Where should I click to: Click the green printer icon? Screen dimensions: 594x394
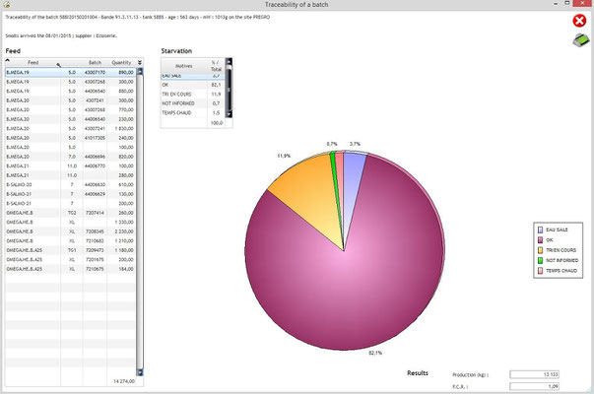(581, 40)
